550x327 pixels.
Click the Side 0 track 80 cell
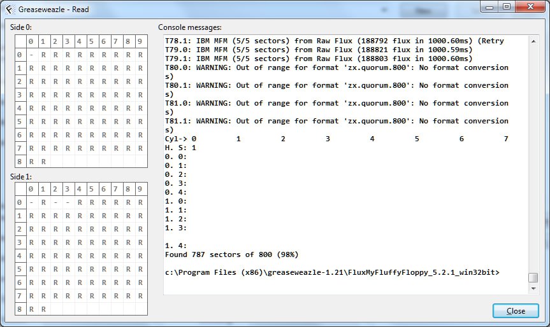(31, 162)
